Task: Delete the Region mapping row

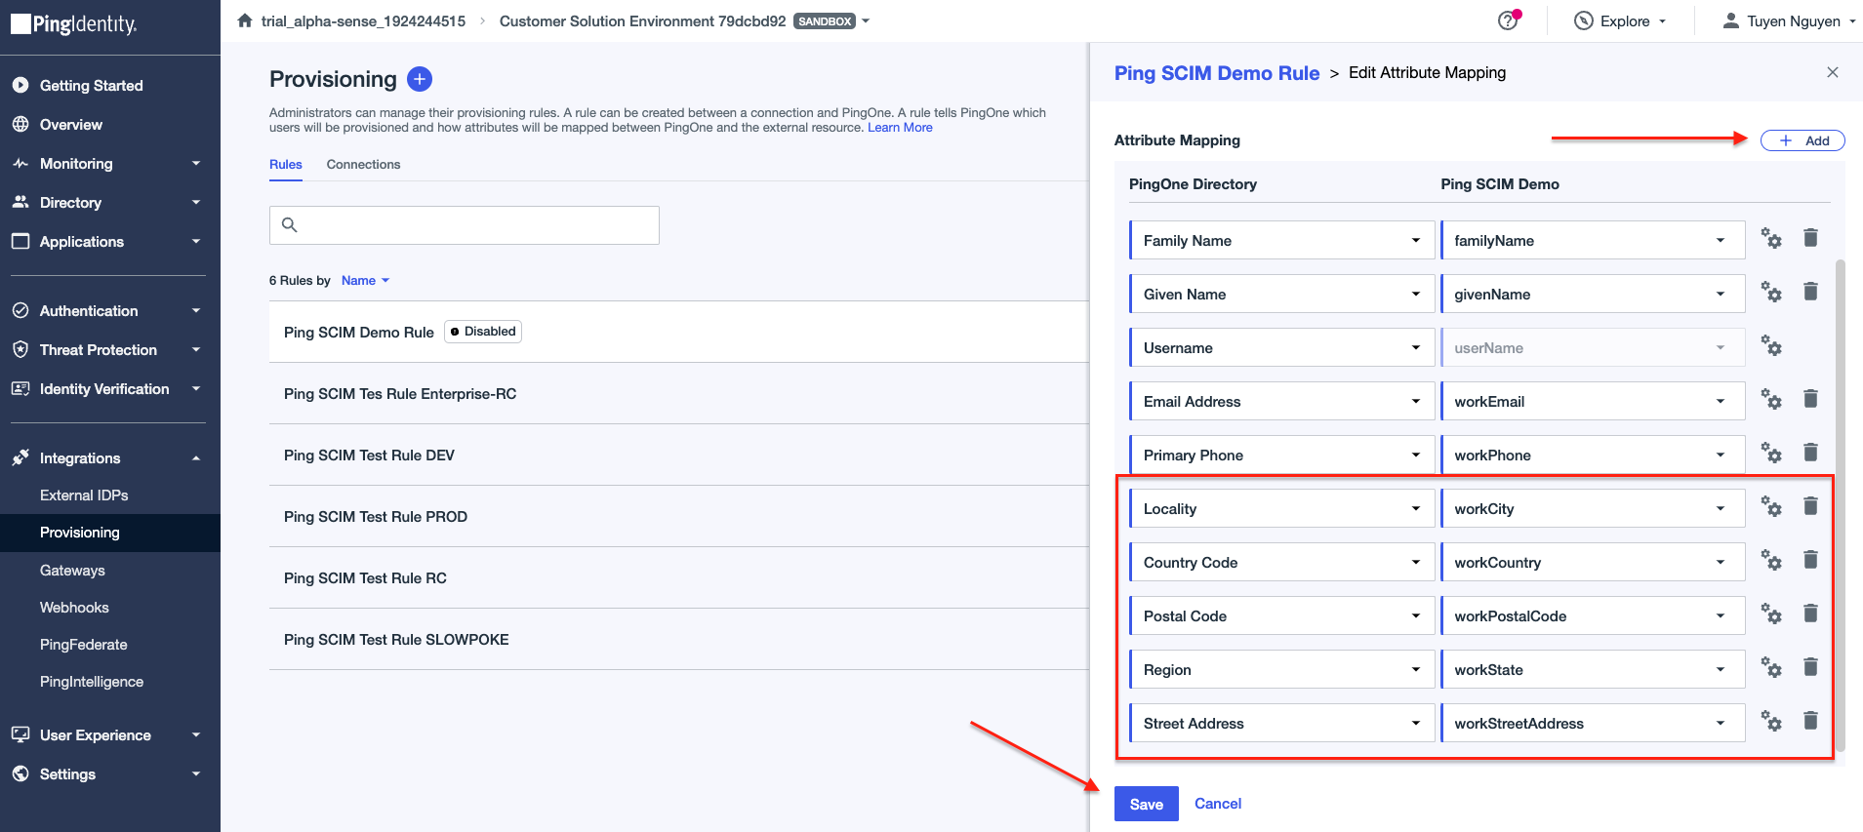Action: click(x=1810, y=667)
